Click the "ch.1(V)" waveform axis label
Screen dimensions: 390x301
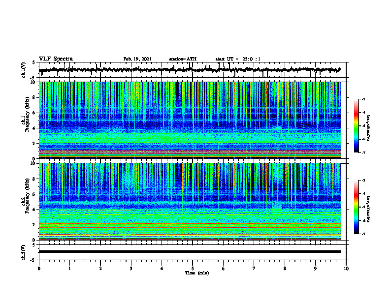click(24, 70)
